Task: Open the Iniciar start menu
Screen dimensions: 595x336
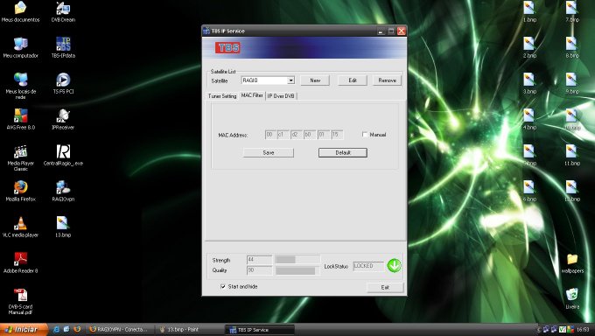Action: click(x=24, y=329)
